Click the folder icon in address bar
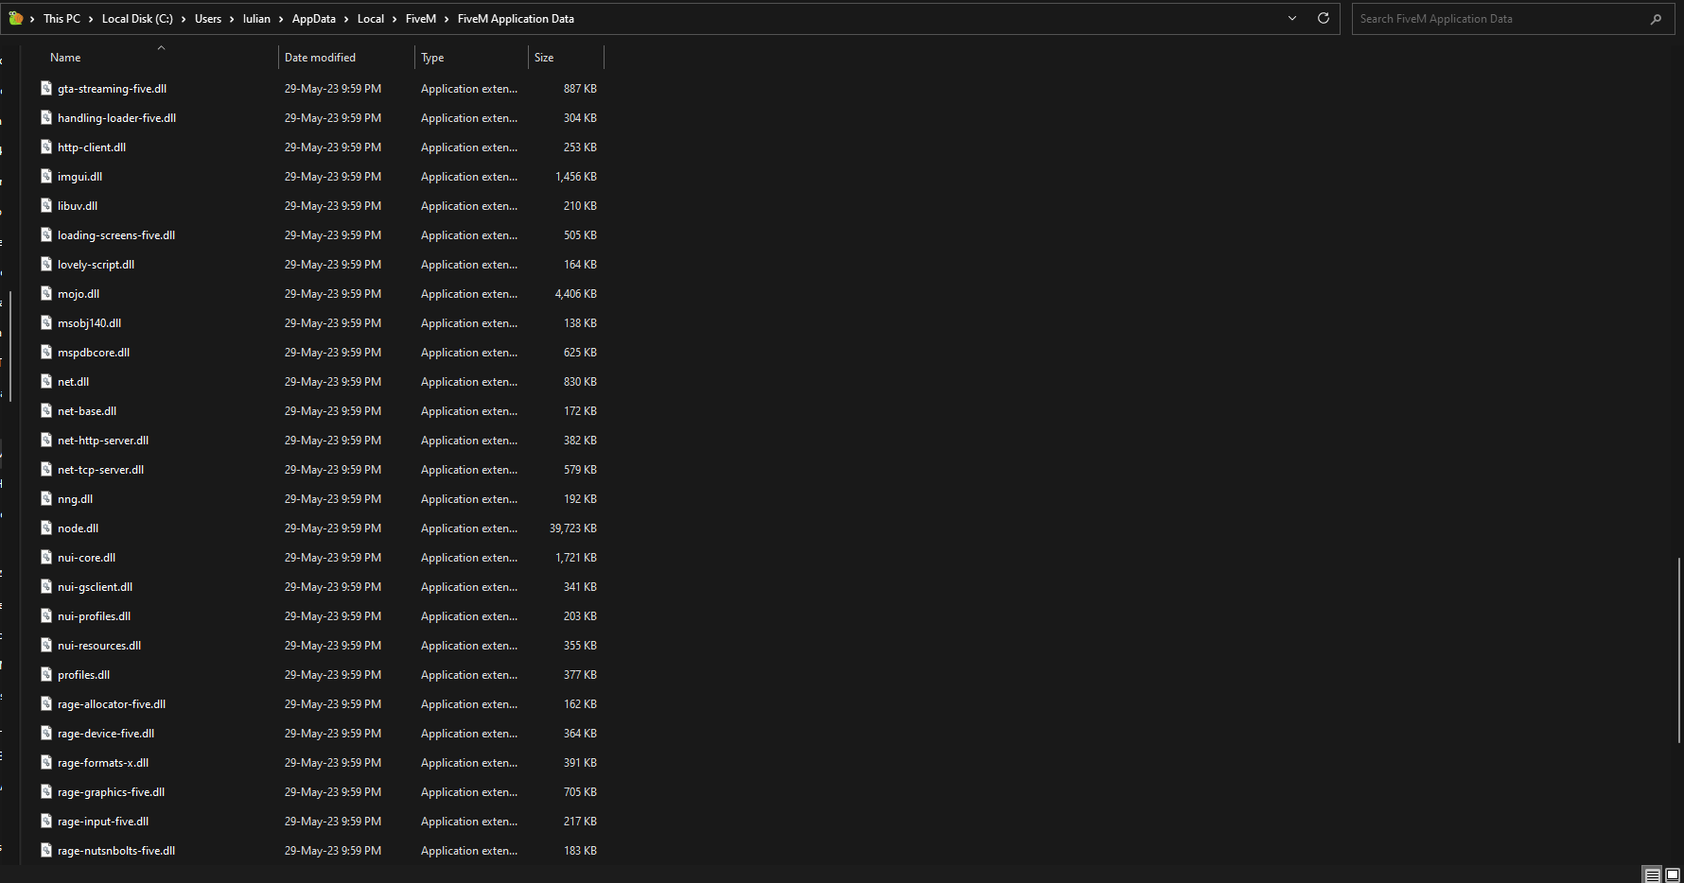 [x=15, y=18]
